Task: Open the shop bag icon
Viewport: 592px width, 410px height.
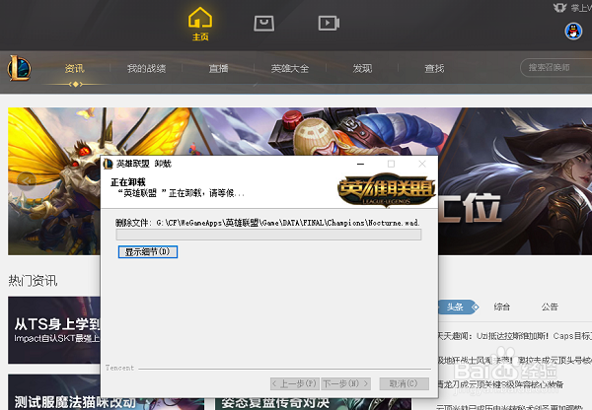Action: pyautogui.click(x=263, y=24)
